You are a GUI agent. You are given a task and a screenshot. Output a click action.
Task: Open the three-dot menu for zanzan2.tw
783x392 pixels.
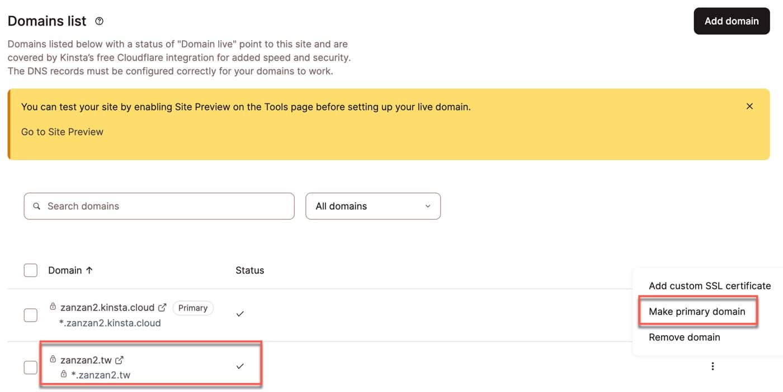(x=713, y=366)
